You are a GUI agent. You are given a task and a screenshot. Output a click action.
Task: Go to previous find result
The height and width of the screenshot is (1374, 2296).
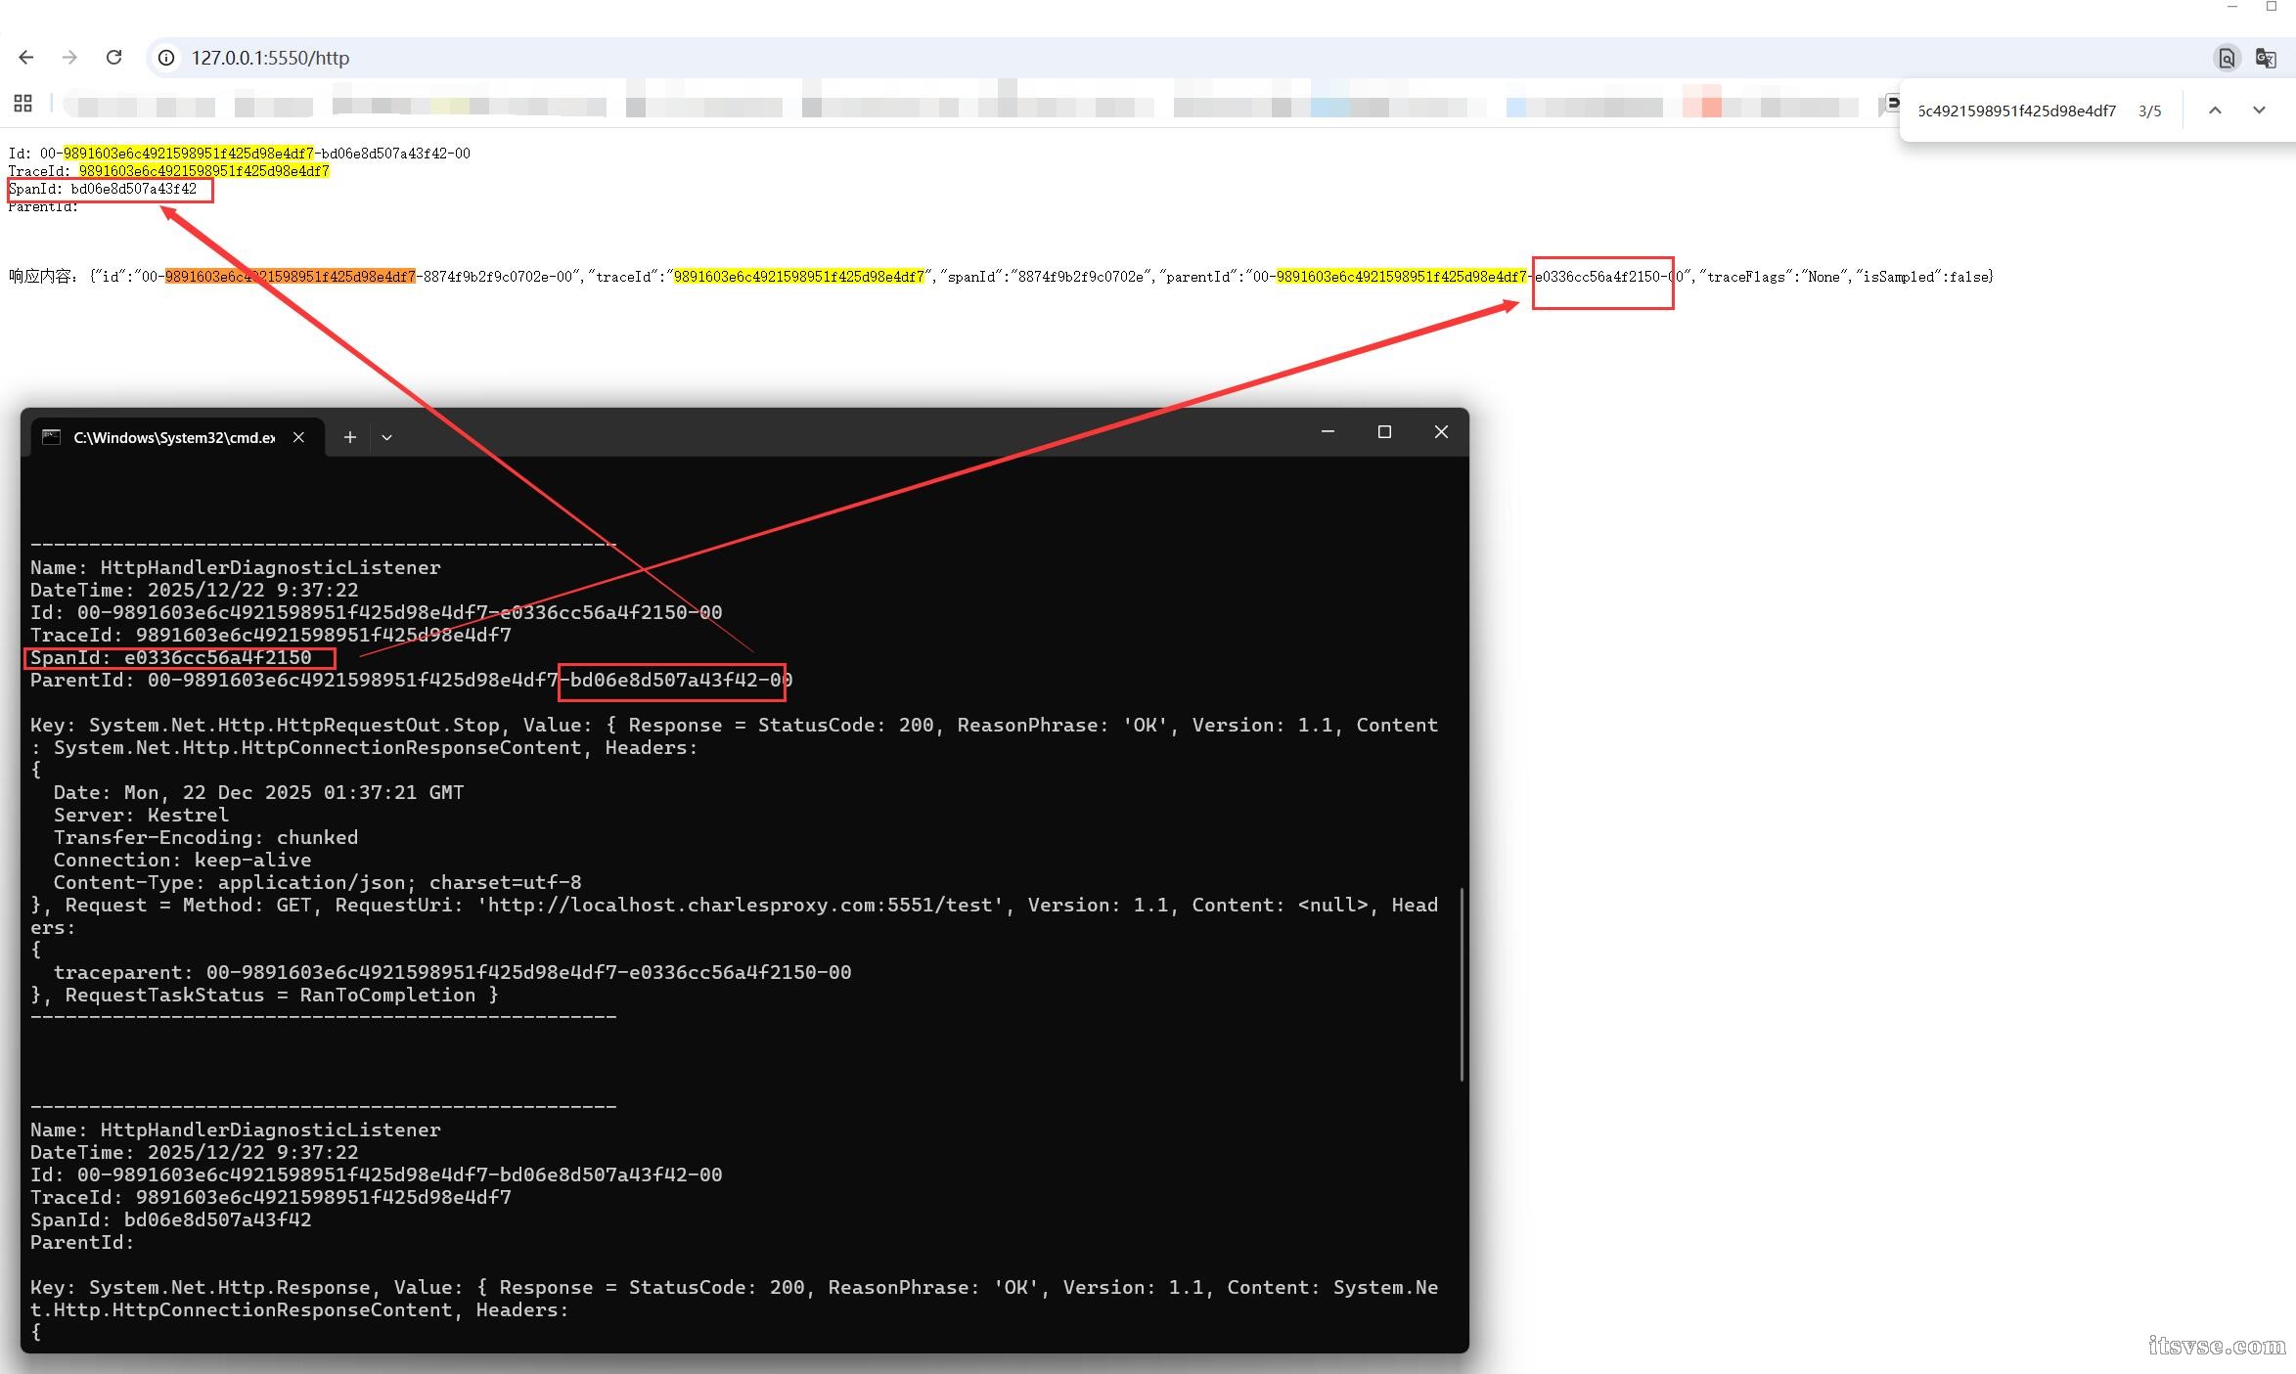pos(2215,111)
